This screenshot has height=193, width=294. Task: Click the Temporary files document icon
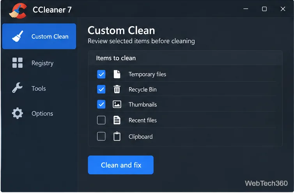click(x=117, y=74)
